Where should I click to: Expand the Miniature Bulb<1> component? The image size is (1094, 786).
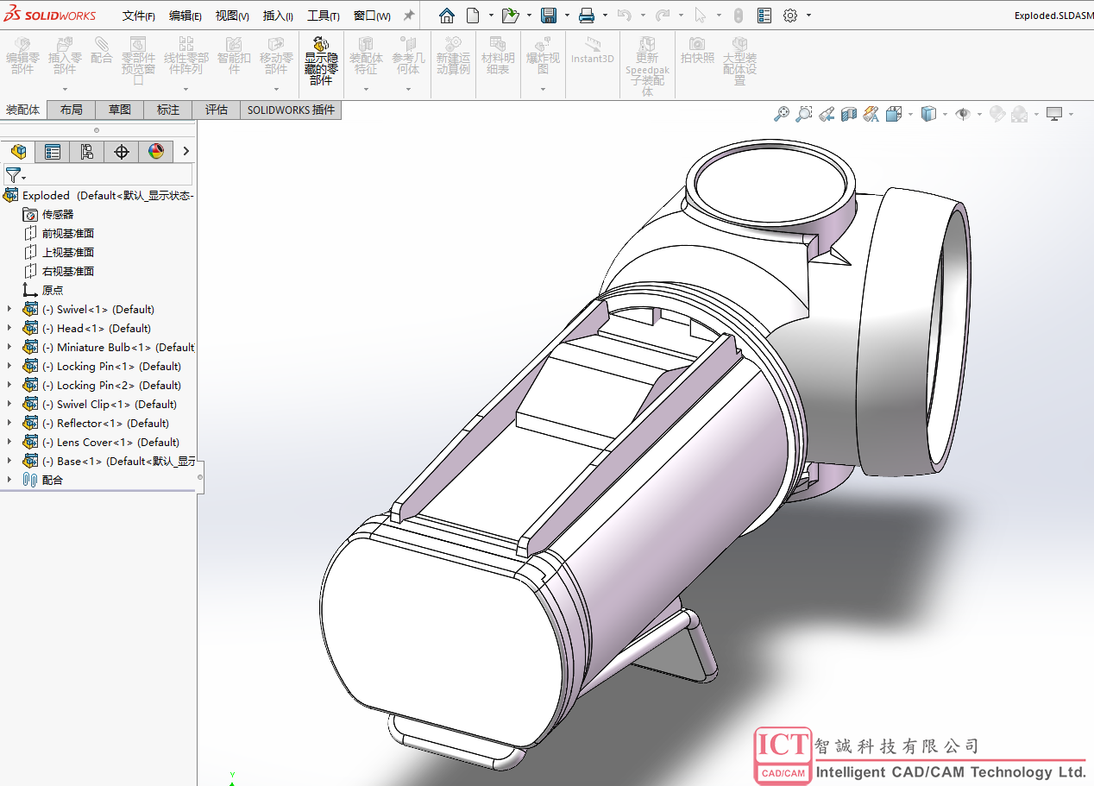tap(9, 347)
